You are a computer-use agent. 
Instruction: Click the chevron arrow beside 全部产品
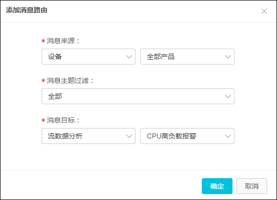[x=228, y=57]
